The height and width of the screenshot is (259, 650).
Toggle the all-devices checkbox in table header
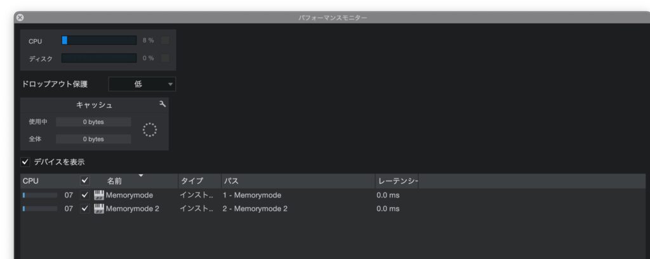click(85, 181)
